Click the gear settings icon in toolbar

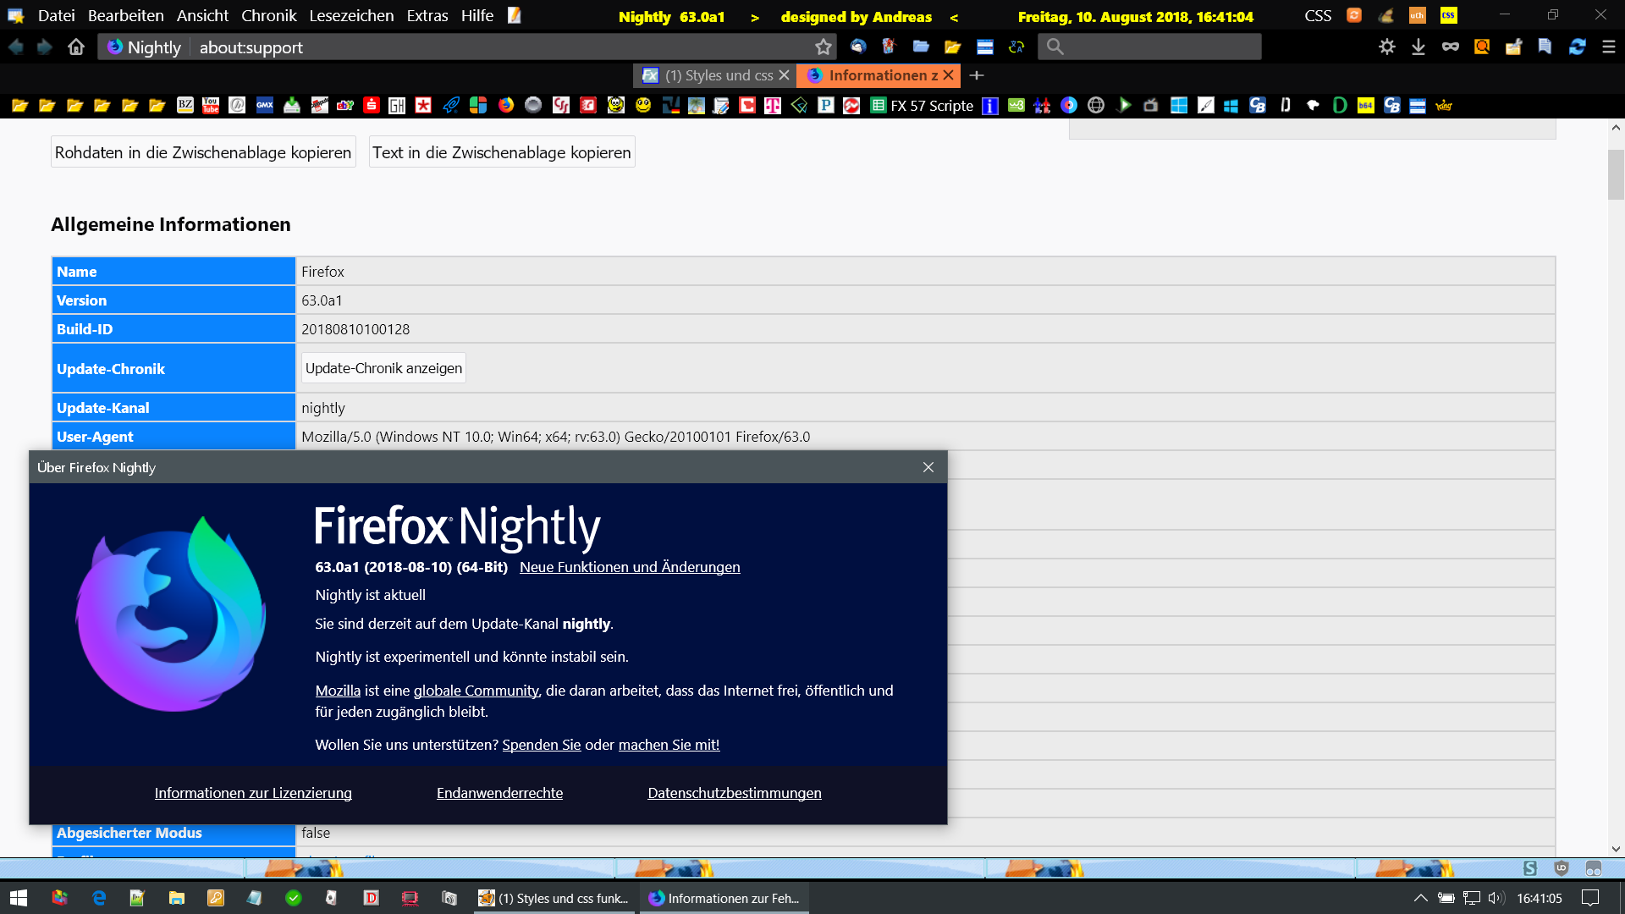(x=1386, y=47)
